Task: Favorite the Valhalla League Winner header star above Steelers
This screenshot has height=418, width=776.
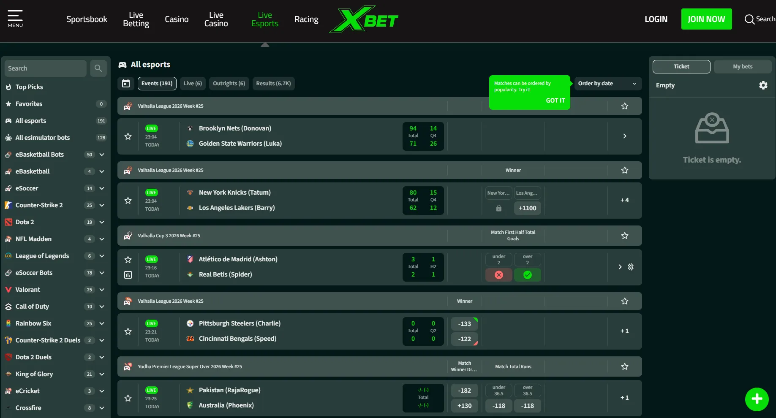Action: 625,301
